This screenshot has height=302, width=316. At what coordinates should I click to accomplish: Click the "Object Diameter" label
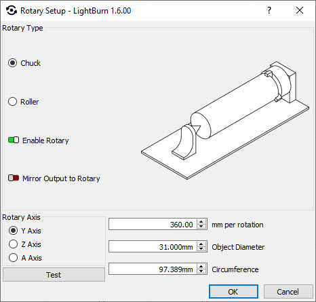click(x=238, y=247)
